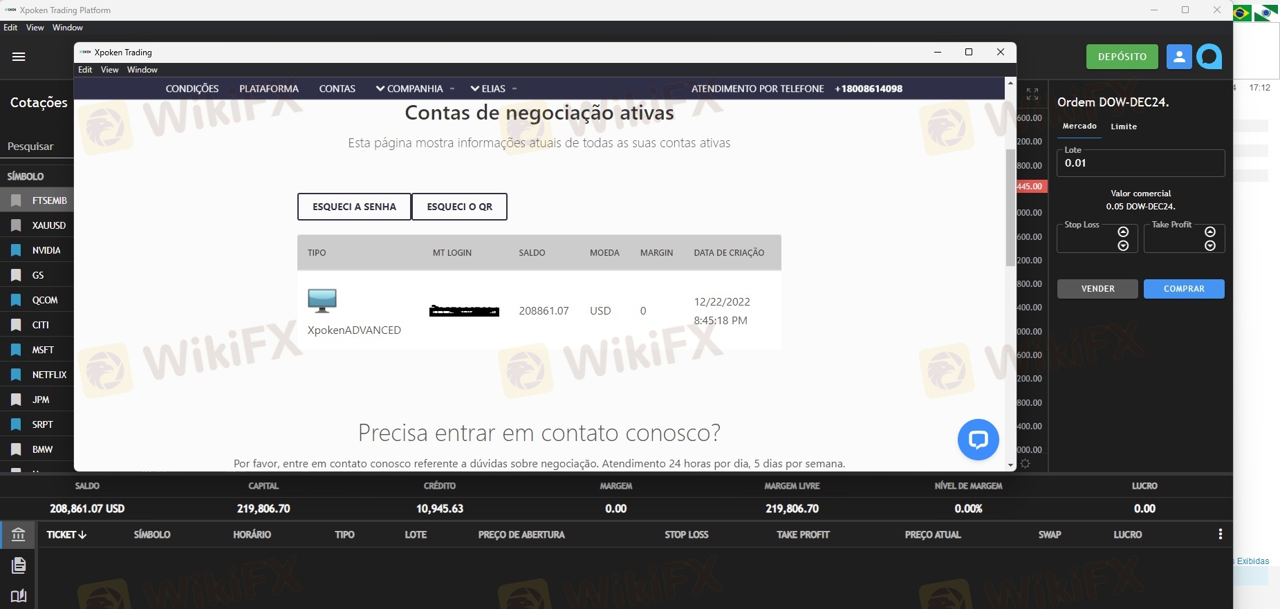Viewport: 1280px width, 609px height.
Task: Increase the Stop Loss value
Action: pos(1123,232)
